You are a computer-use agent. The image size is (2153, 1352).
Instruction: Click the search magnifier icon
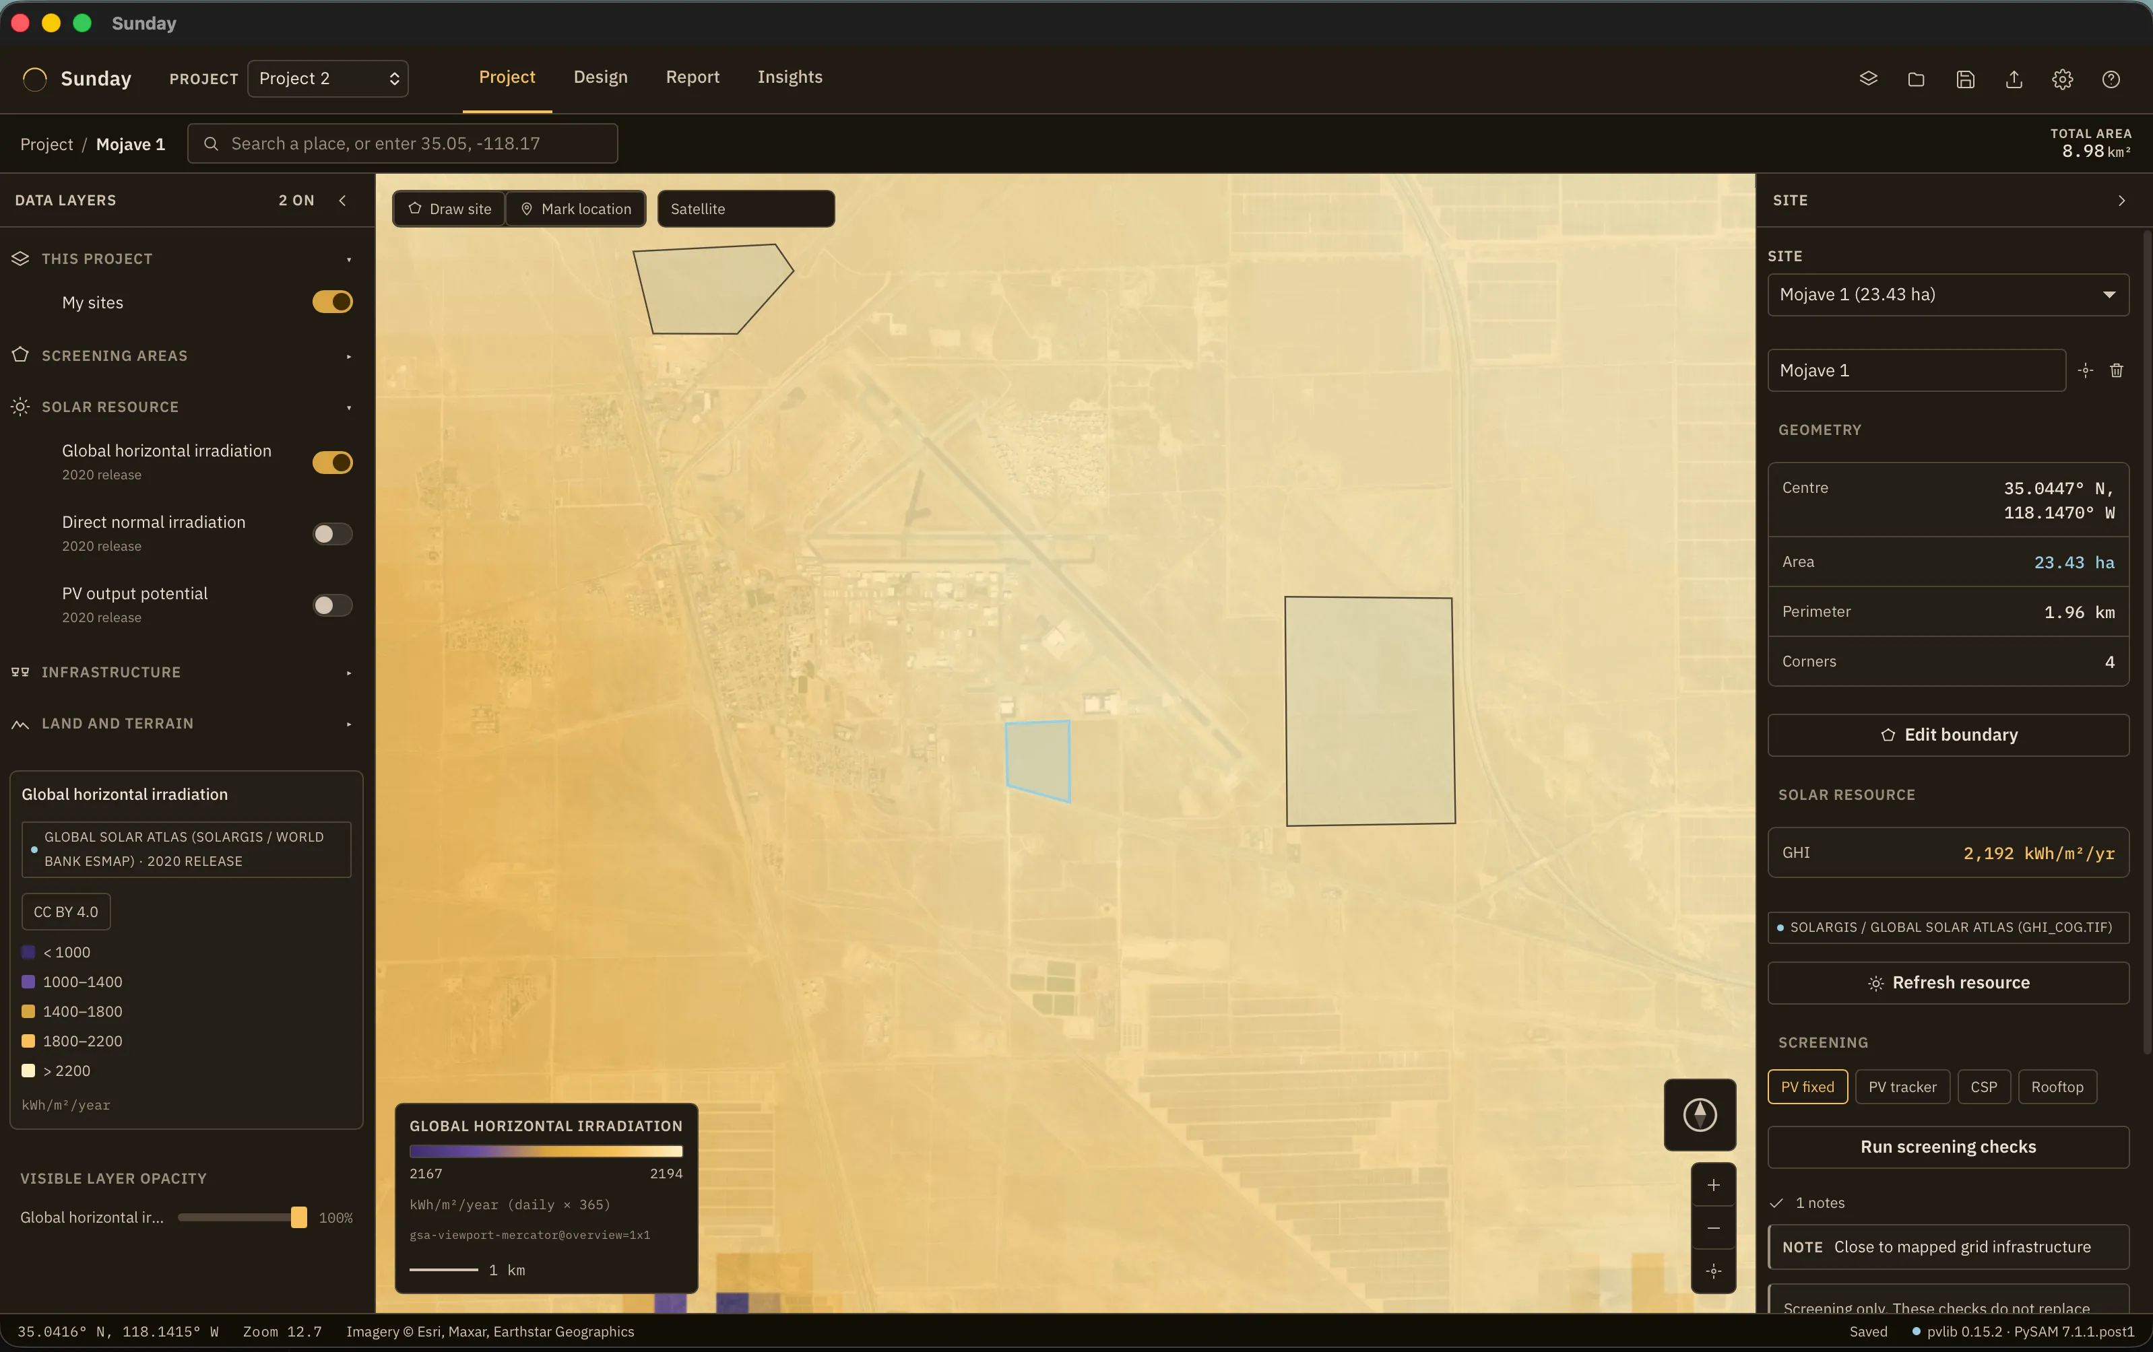pyautogui.click(x=211, y=143)
